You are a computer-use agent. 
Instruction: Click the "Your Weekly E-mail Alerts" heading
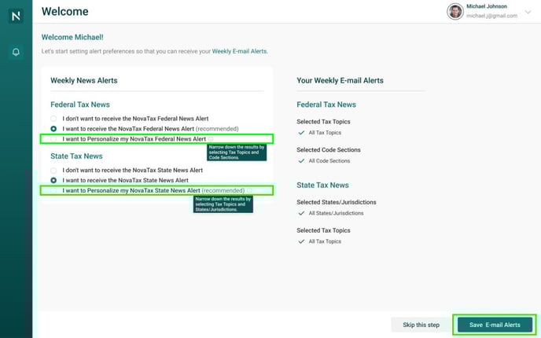click(x=340, y=80)
